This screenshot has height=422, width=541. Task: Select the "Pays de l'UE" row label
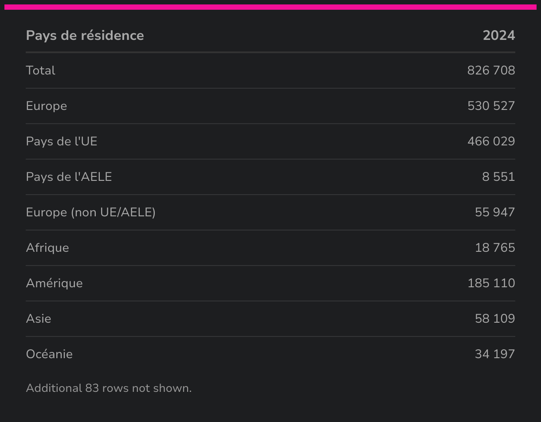[x=62, y=141]
